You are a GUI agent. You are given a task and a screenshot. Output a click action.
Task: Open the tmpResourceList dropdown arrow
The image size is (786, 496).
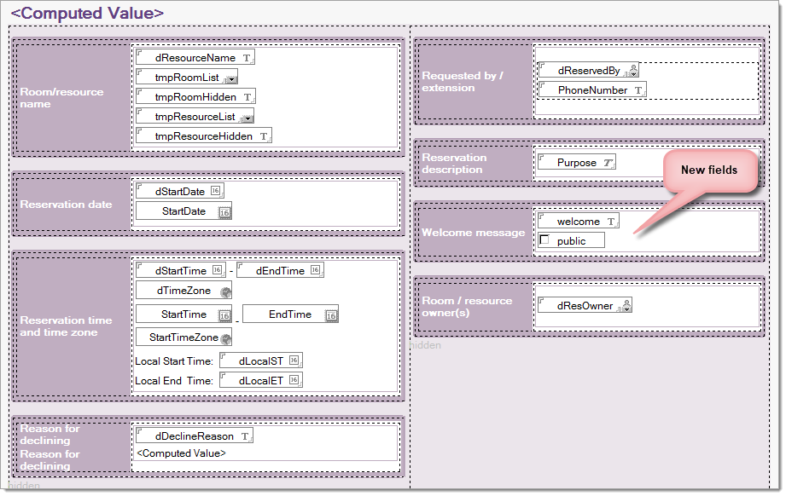pos(247,118)
